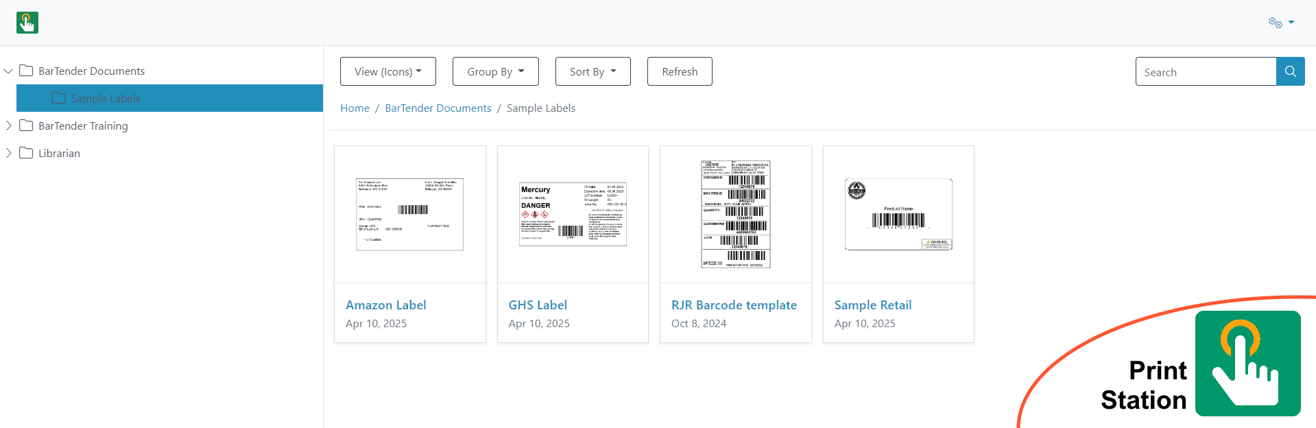The width and height of the screenshot is (1316, 428).
Task: Expand the BarTender Training tree node
Action: point(9,126)
